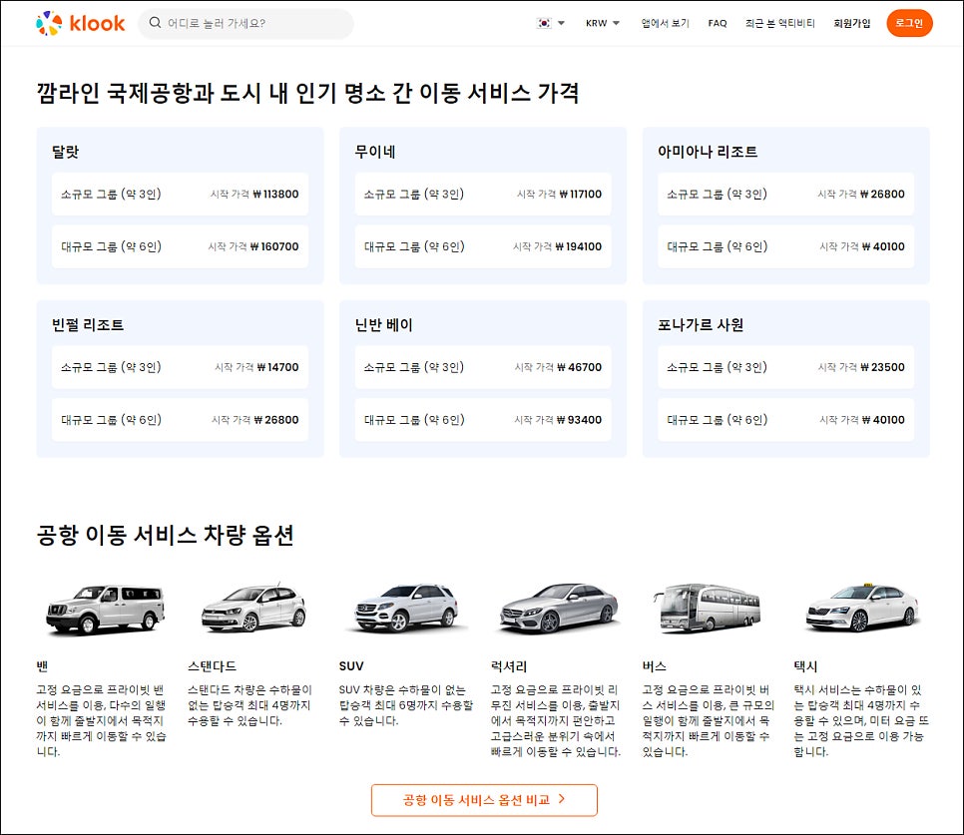Select 닌반 베이 small group ₩46700 row
Viewport: 964px width, 835px height.
point(483,367)
